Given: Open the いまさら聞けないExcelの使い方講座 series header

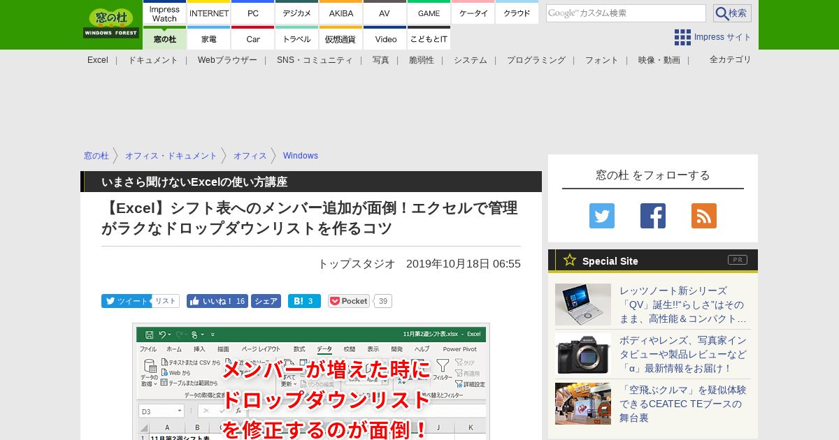Looking at the screenshot, I should pyautogui.click(x=194, y=182).
